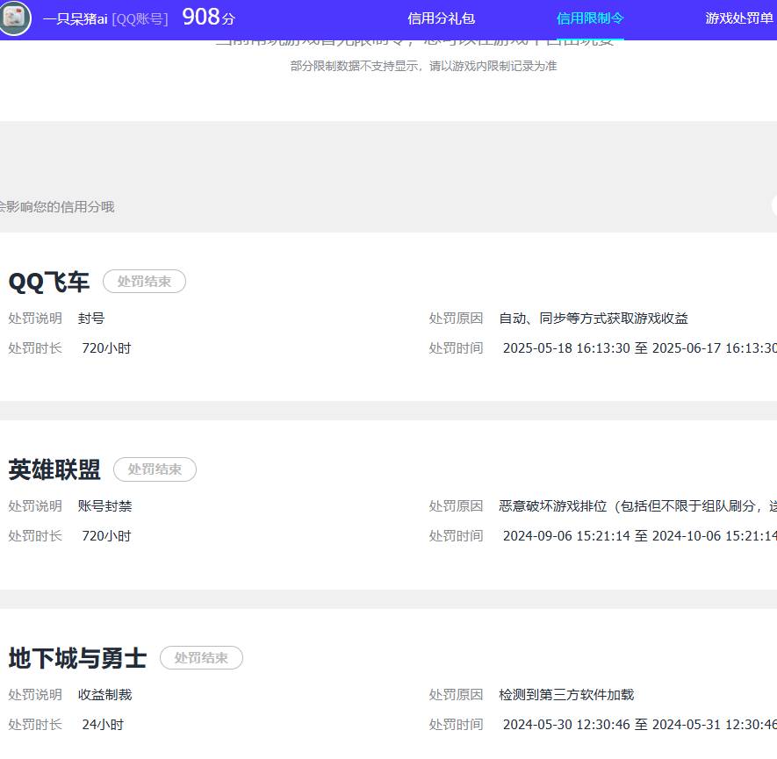Click the 720小时 duration under 英雄联盟
777x759 pixels.
(106, 535)
